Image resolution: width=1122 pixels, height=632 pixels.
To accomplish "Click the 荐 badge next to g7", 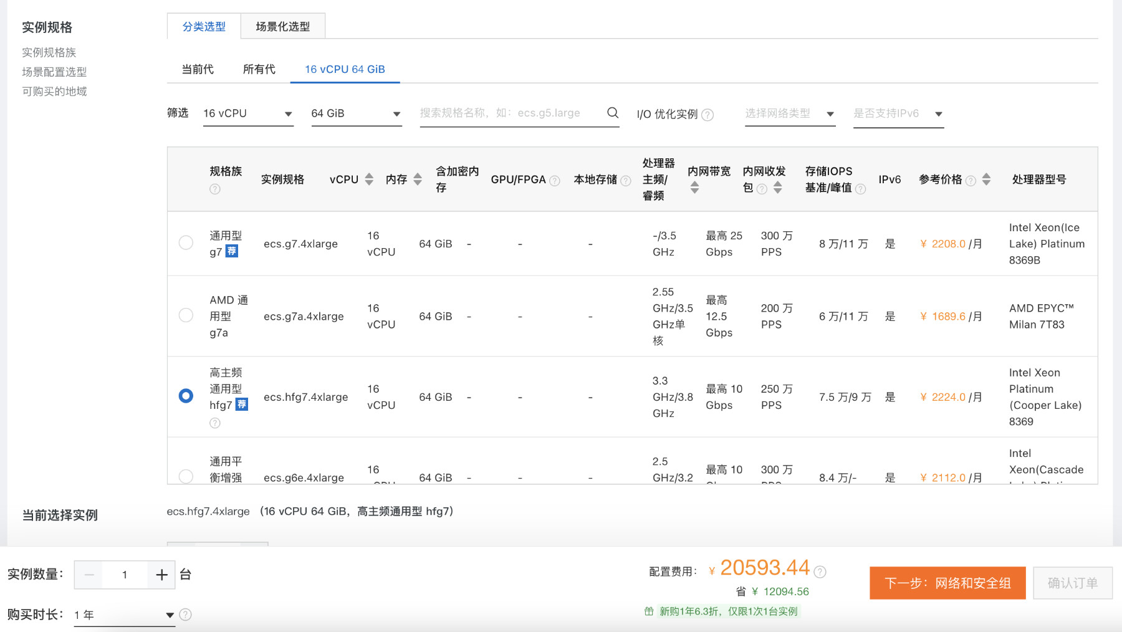I will 231,251.
